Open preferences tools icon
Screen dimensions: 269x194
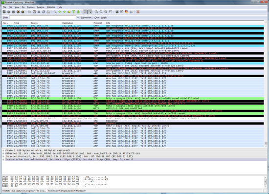point(131,12)
